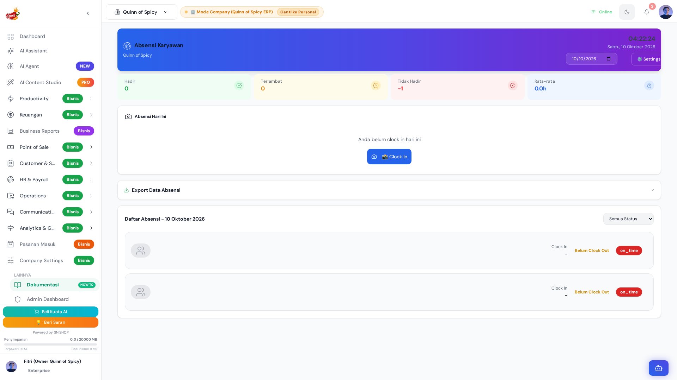Viewport: 677px width, 380px height.
Task: Click Beli Kuota AI button
Action: click(x=50, y=312)
